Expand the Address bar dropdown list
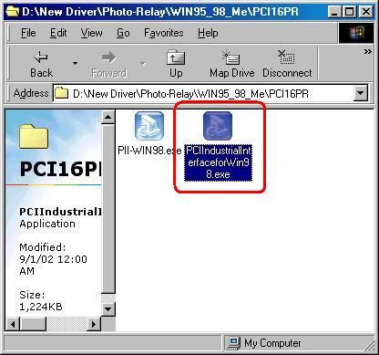The height and width of the screenshot is (355, 379). point(361,93)
